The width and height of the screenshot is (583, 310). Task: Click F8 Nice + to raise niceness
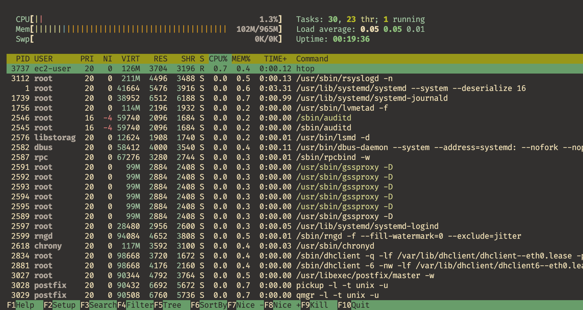click(x=282, y=305)
